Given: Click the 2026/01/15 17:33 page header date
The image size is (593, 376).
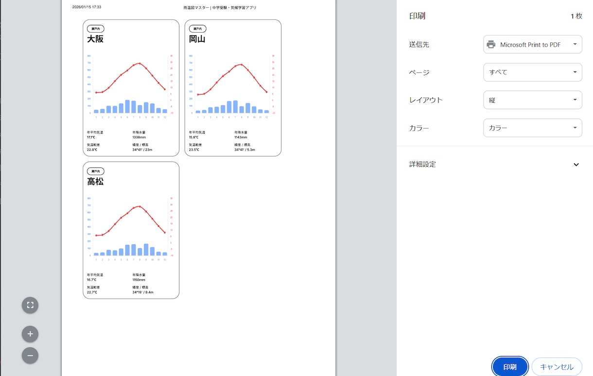Looking at the screenshot, I should (x=87, y=7).
